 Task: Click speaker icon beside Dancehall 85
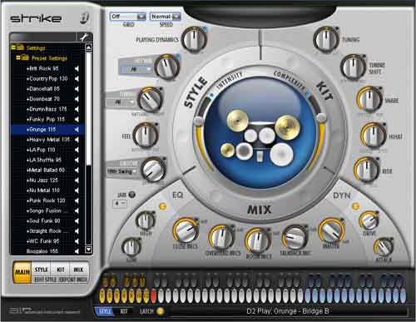[x=77, y=89]
